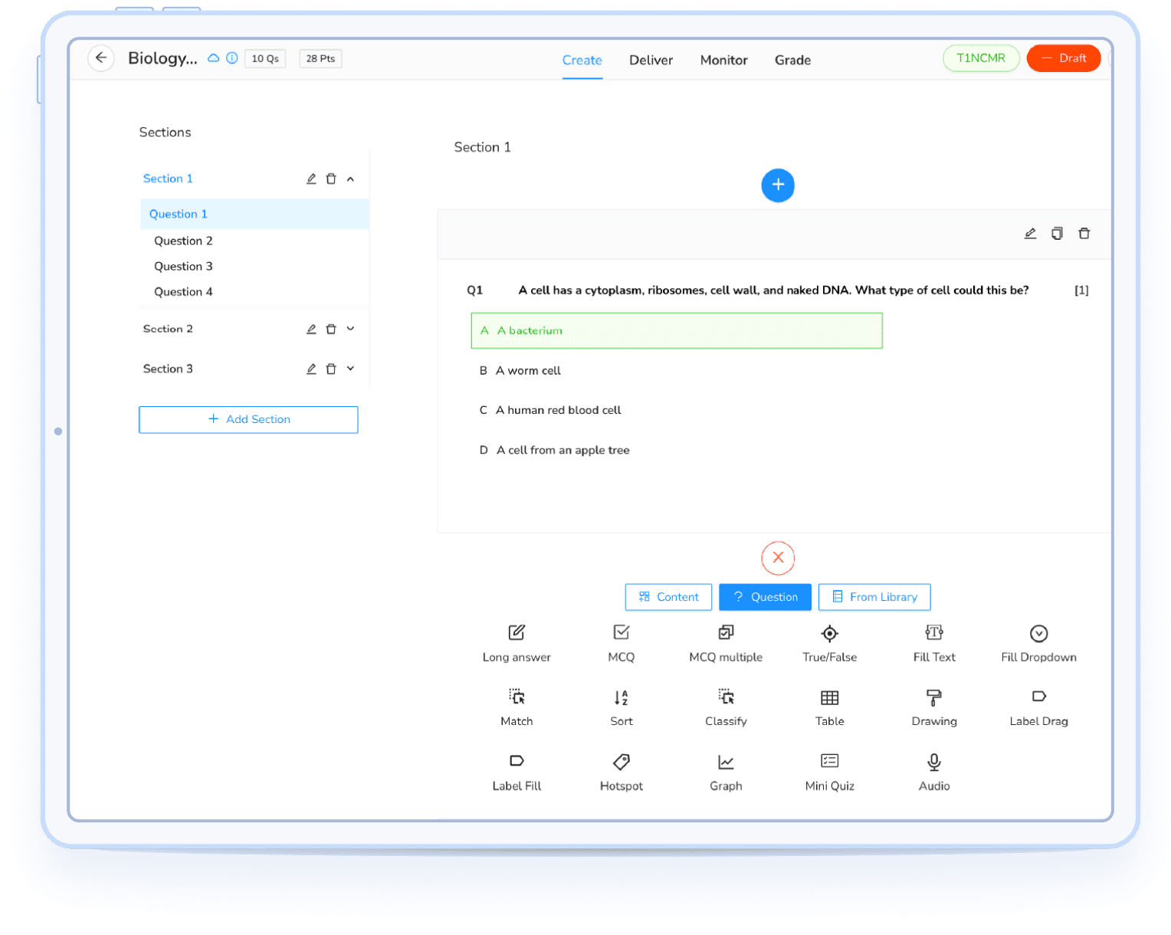Delete question Q1 trash icon
This screenshot has height=935, width=1171.
coord(1084,234)
